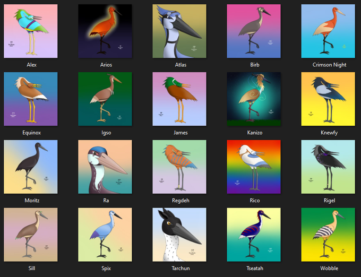The height and width of the screenshot is (277, 361).
Task: Click the James green-headed bird thumbnail
Action: point(179,99)
